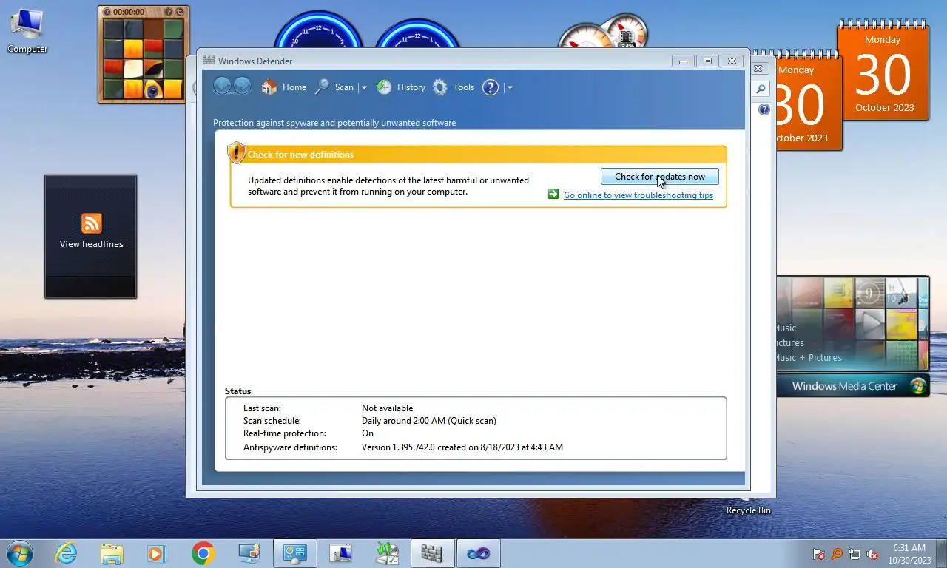Shuffle the picture puzzle tiles
The width and height of the screenshot is (947, 568).
(x=180, y=12)
